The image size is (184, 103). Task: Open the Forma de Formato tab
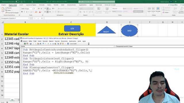[110, 5]
